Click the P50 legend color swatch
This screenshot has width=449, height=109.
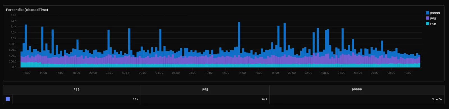(427, 23)
